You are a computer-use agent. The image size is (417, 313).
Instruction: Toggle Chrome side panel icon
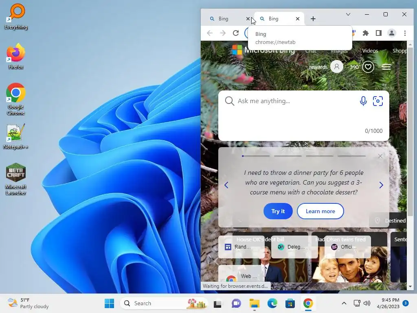tap(379, 33)
